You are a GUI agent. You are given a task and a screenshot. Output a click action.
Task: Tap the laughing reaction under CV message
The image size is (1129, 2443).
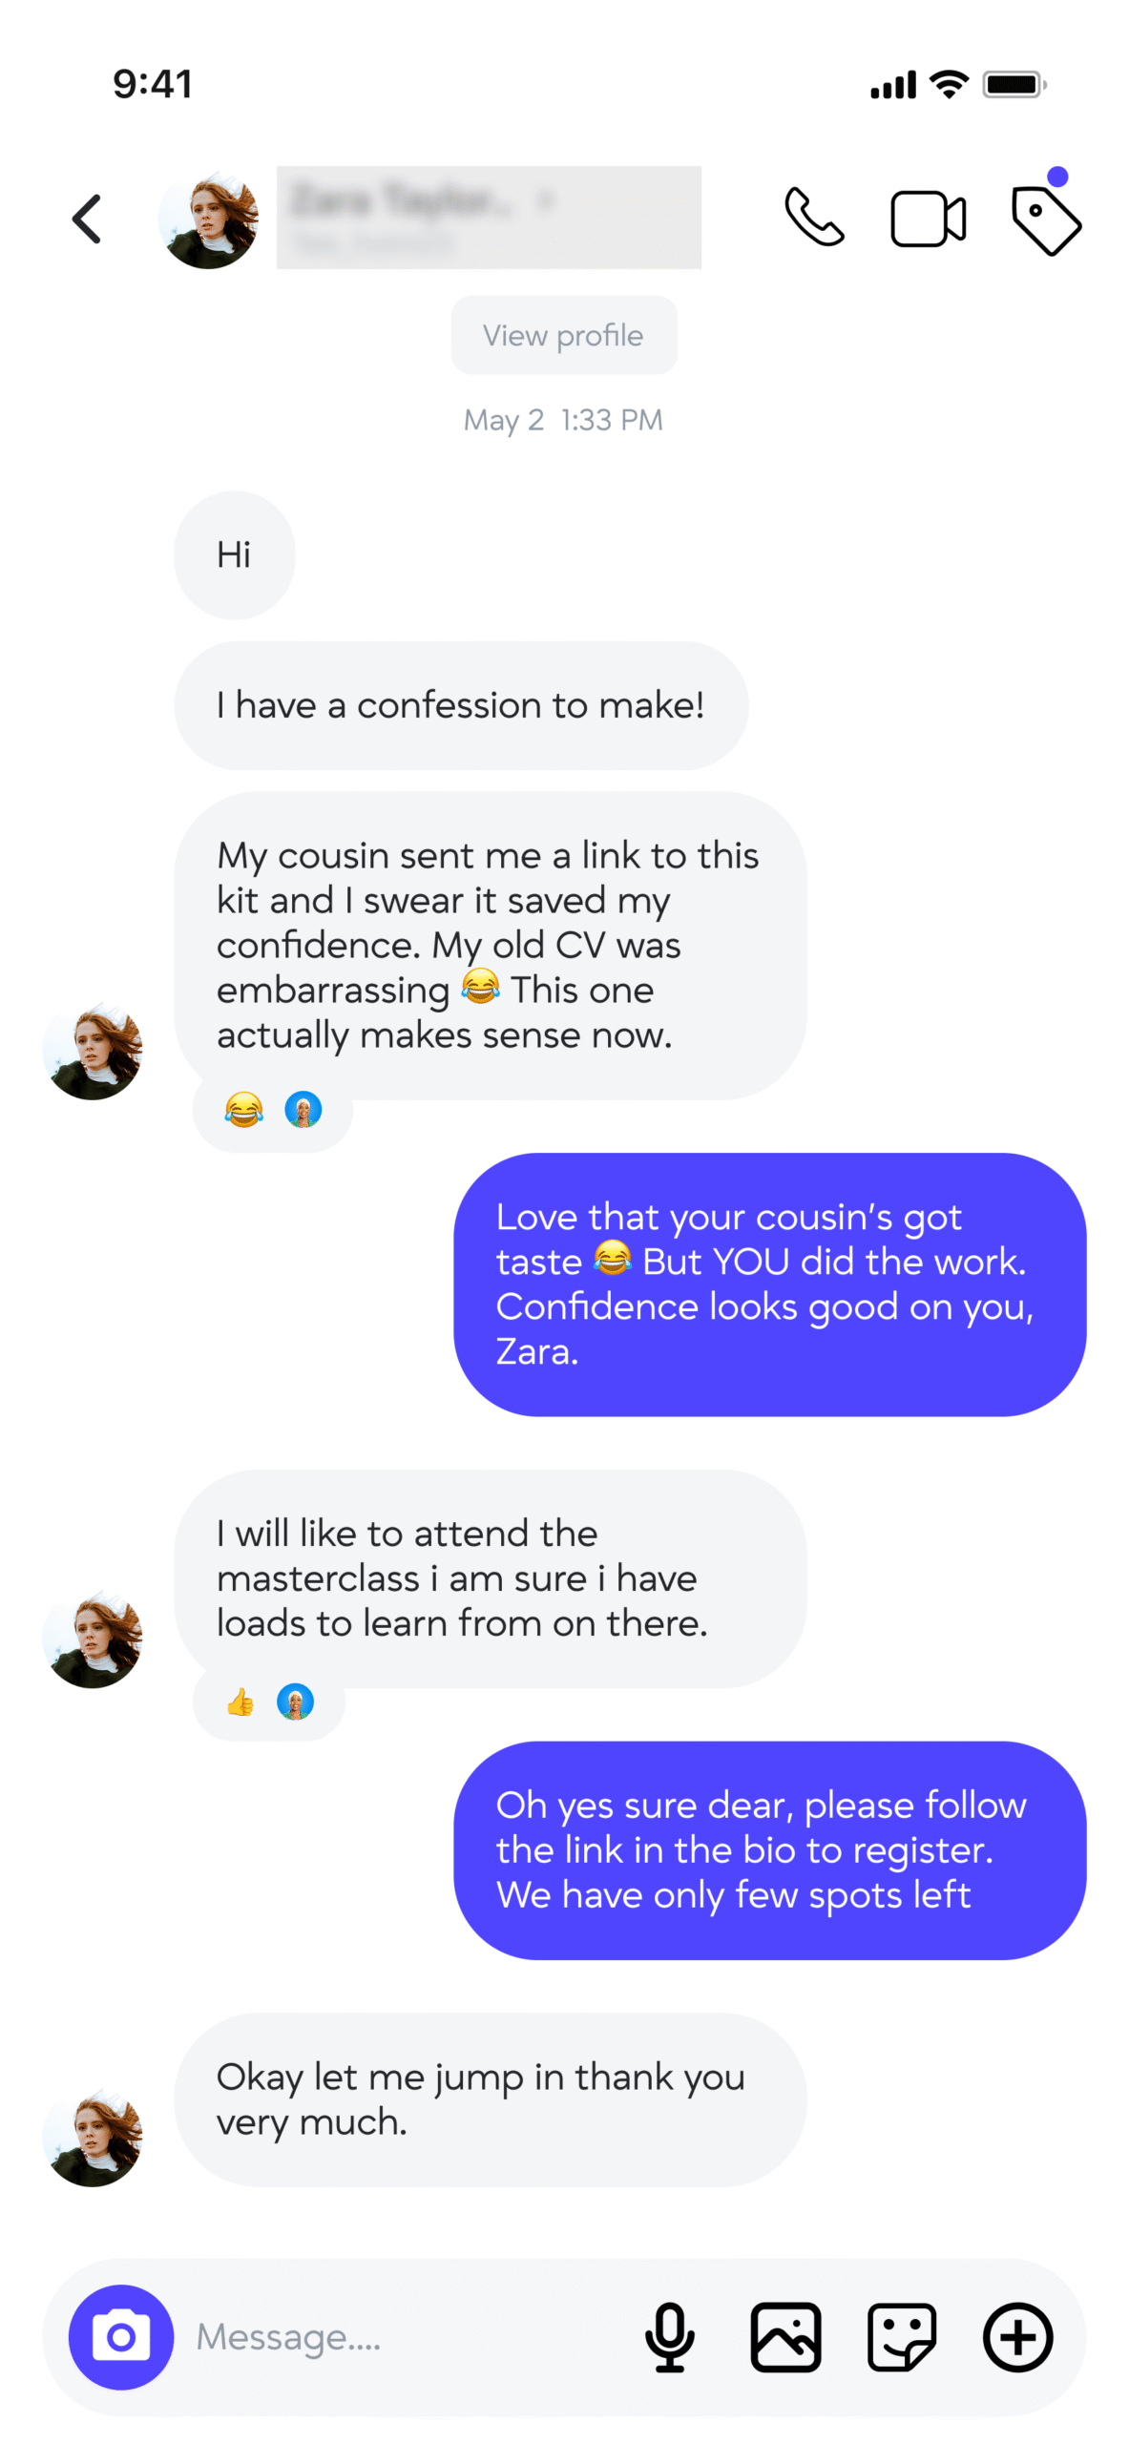243,1109
